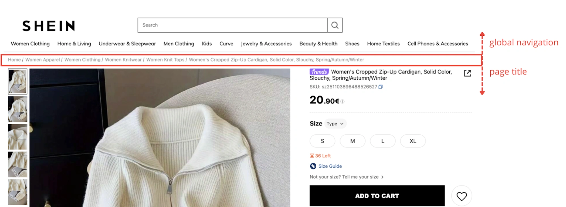
Task: Select size M
Action: coord(353,141)
